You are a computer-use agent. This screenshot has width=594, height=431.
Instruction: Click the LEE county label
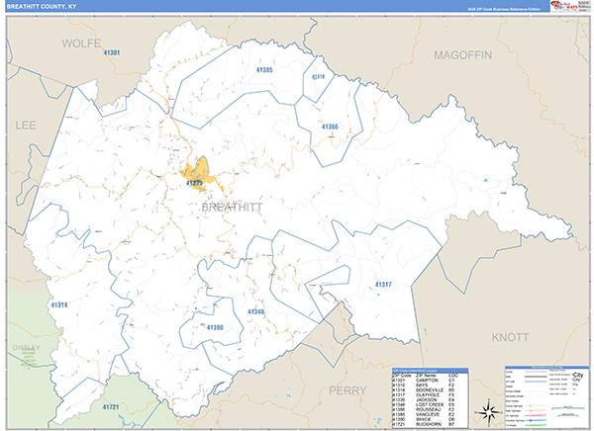[26, 126]
